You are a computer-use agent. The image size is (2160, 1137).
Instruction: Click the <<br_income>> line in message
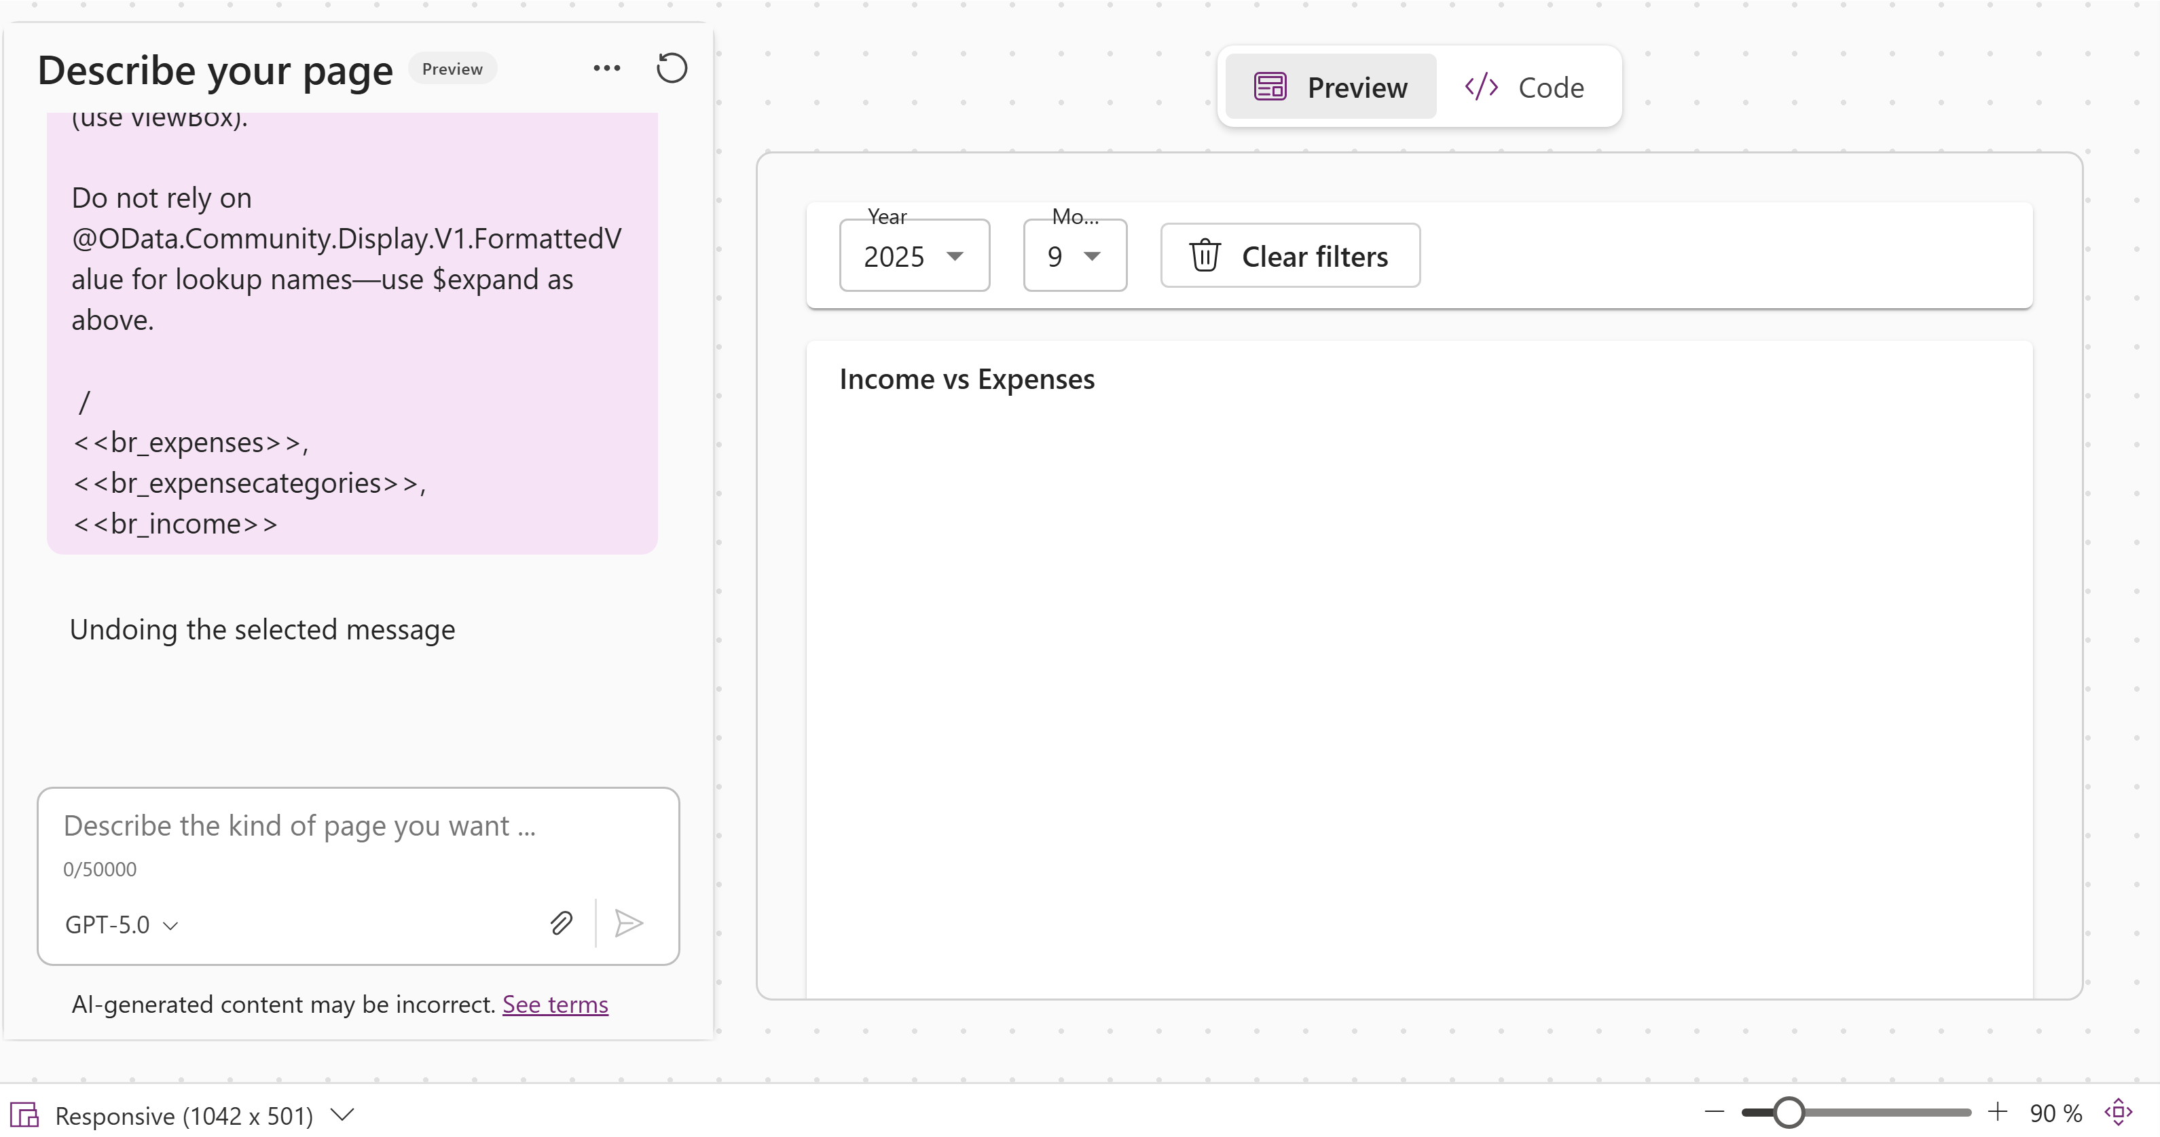point(175,524)
